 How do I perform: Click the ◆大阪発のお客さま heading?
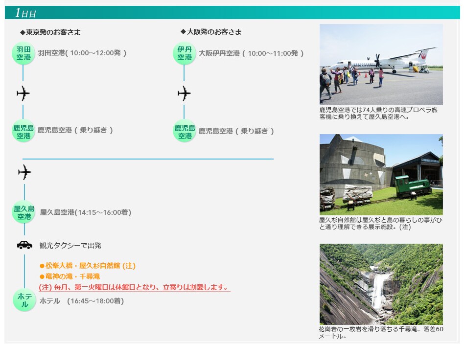(211, 32)
